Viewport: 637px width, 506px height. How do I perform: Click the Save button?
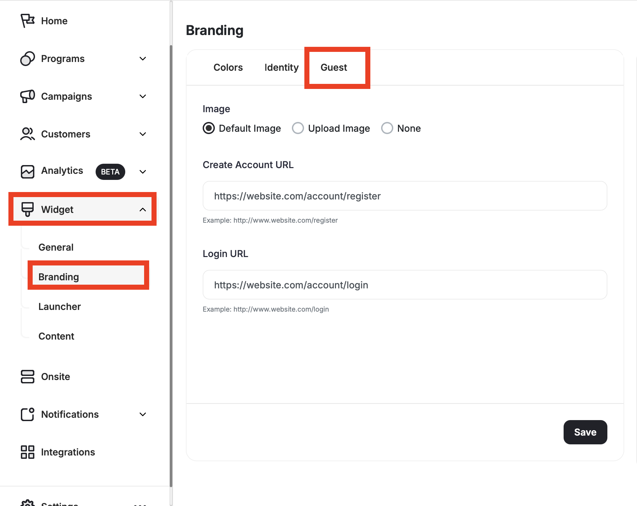coord(585,432)
